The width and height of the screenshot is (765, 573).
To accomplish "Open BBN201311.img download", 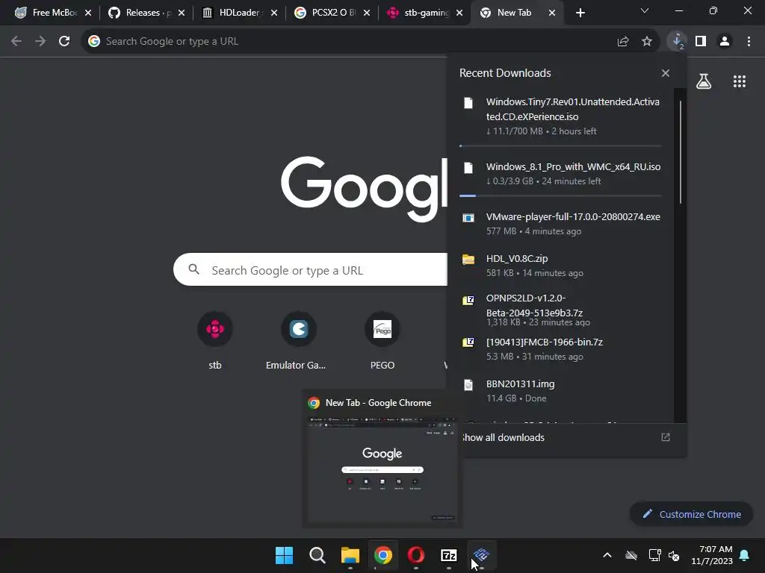I will point(560,390).
